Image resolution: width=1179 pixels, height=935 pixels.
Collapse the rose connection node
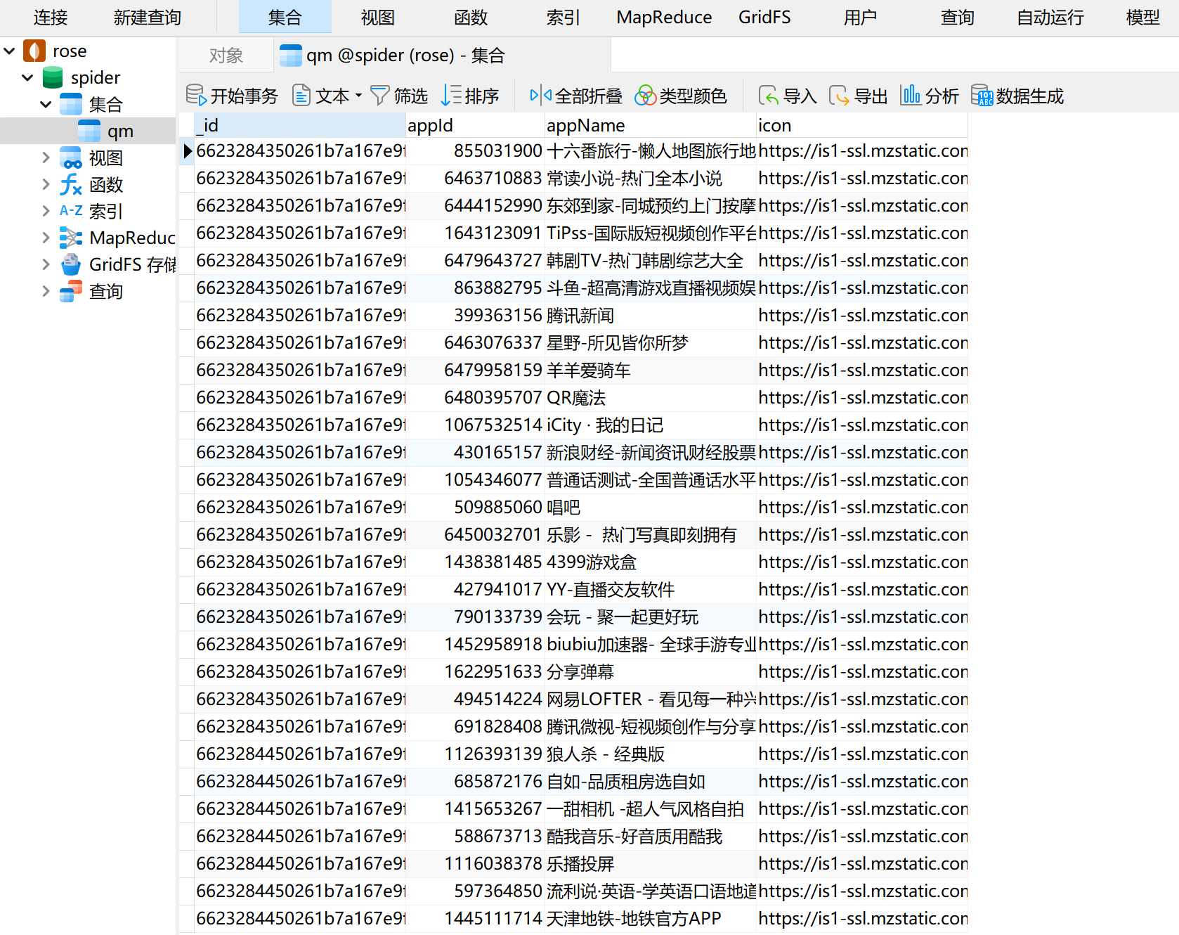tap(10, 51)
